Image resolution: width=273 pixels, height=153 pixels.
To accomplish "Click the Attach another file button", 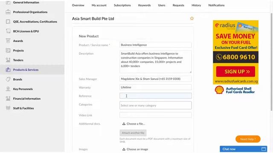I will (x=133, y=133).
